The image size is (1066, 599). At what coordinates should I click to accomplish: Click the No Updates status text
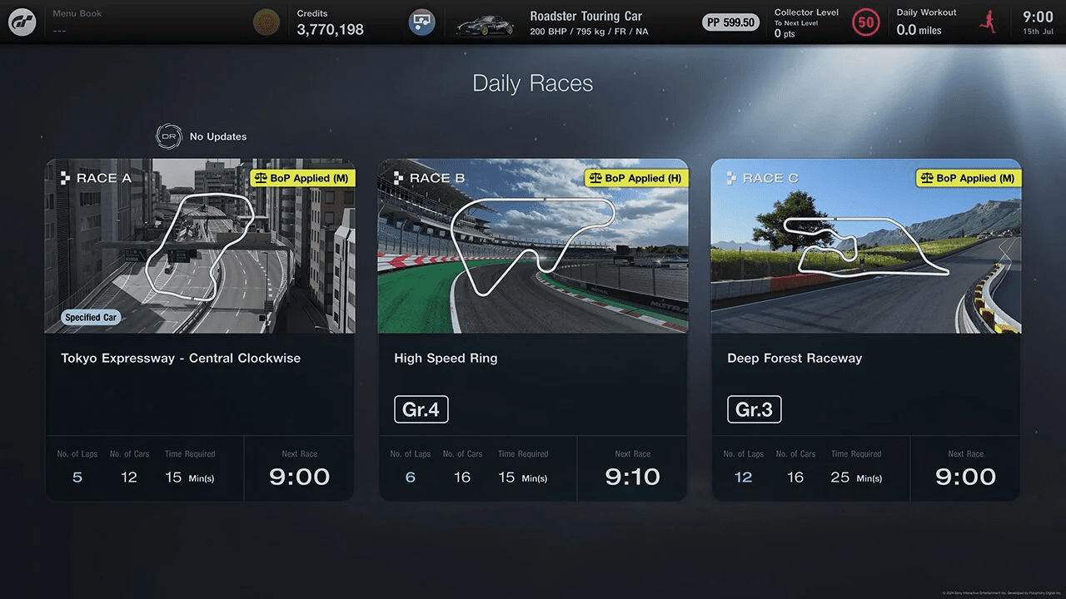pos(218,136)
